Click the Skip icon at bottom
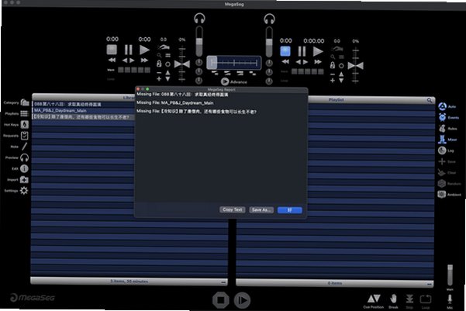The width and height of the screenshot is (466, 311). 409,299
